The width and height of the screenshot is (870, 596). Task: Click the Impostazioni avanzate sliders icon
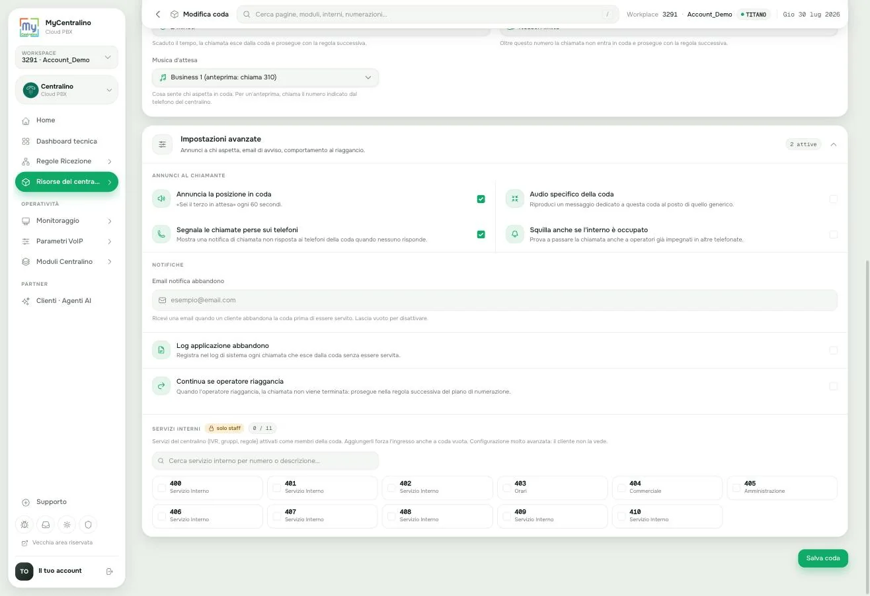point(162,144)
